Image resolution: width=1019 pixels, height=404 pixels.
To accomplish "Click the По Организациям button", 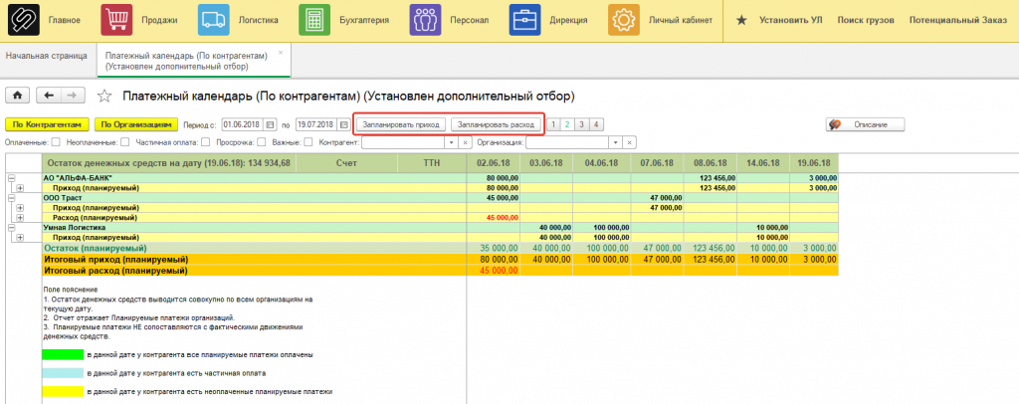I will pyautogui.click(x=135, y=124).
